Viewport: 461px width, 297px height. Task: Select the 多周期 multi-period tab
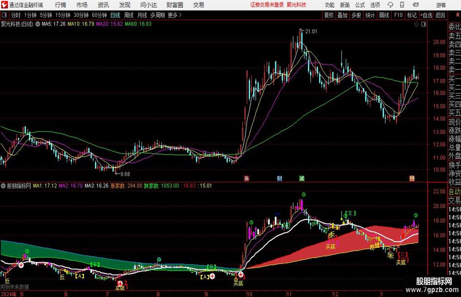158,15
